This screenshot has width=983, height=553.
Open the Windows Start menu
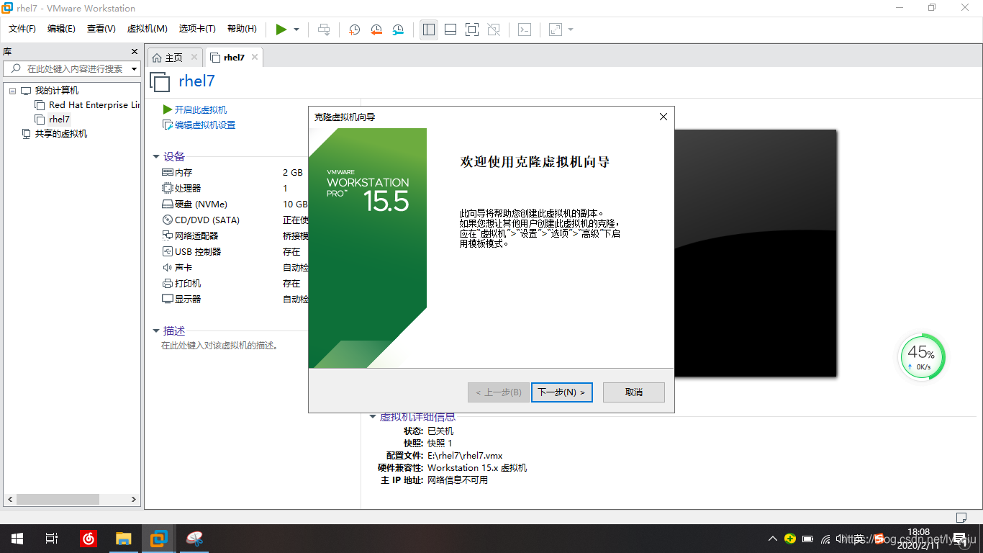(x=17, y=539)
